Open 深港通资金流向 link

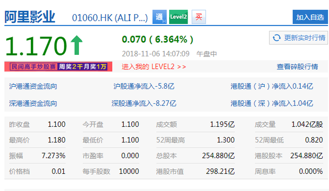click(x=33, y=103)
